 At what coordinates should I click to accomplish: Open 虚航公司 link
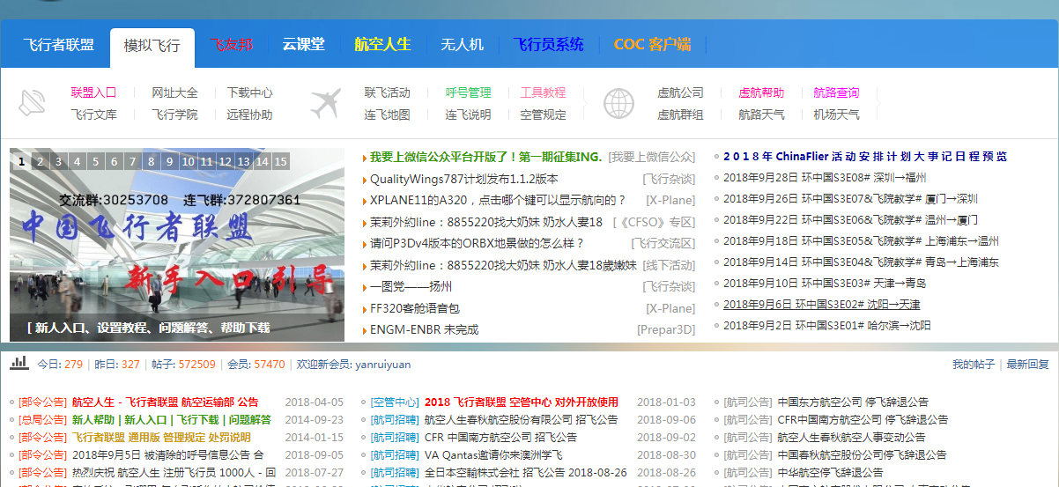pyautogui.click(x=680, y=92)
